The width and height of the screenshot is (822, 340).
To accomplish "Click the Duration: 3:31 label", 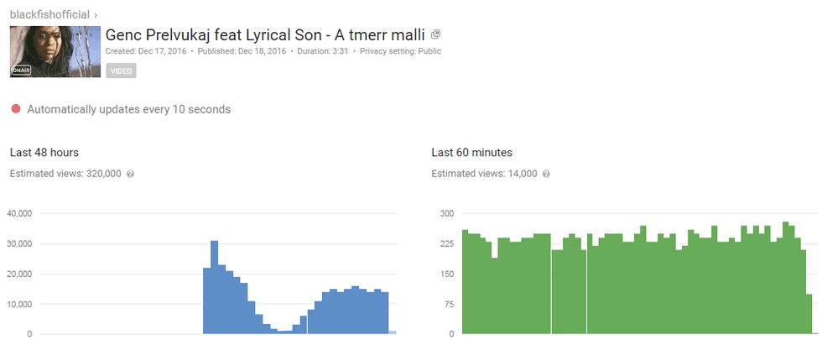I will pyautogui.click(x=325, y=51).
